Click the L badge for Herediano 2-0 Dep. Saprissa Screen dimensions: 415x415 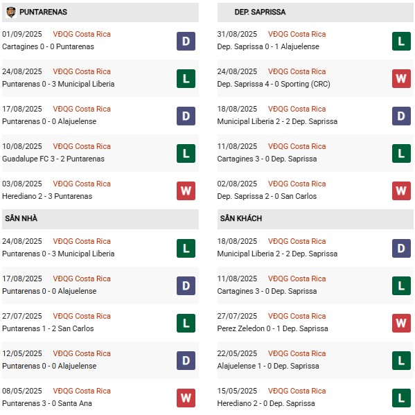(x=401, y=398)
